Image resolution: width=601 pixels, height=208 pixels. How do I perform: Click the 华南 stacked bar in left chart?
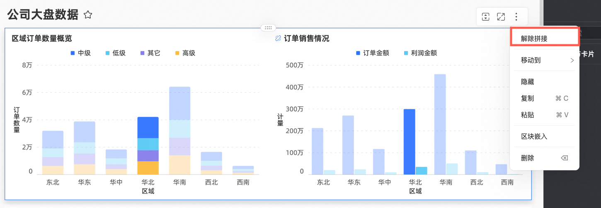point(179,131)
